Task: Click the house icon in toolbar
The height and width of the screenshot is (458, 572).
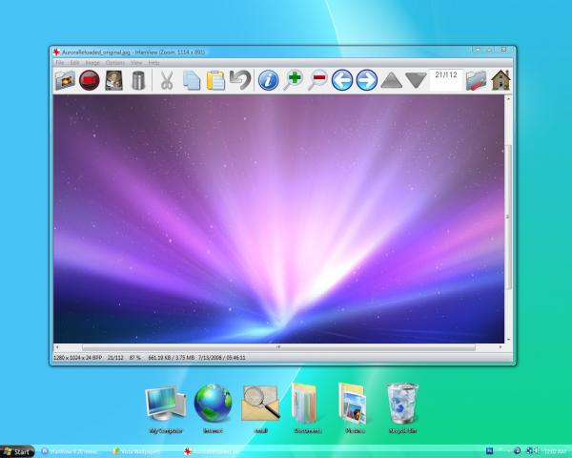Action: click(x=500, y=80)
